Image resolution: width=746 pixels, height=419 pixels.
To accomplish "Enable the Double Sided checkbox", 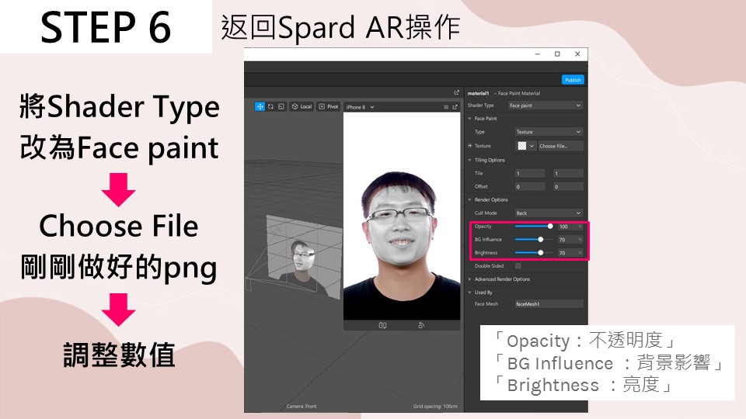I will pos(518,266).
